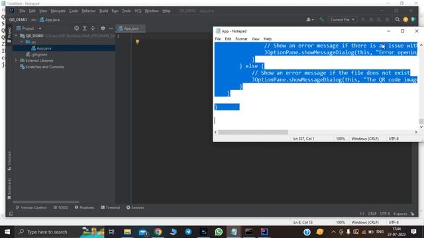This screenshot has height=238, width=424.
Task: Open the Problems tool window
Action: (x=85, y=208)
